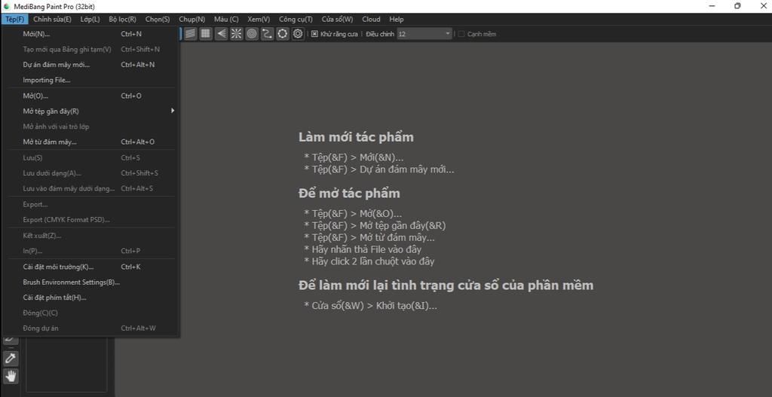Select the Vanishing point snap icon
772x397 pixels.
click(x=221, y=33)
